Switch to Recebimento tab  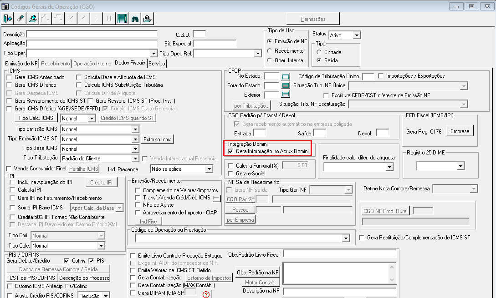pos(56,64)
